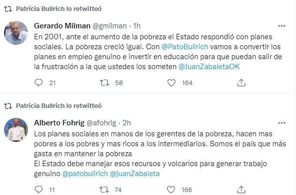Reply to Alberto Fohrig's tweet
The height and width of the screenshot is (195, 296).
click(39, 190)
